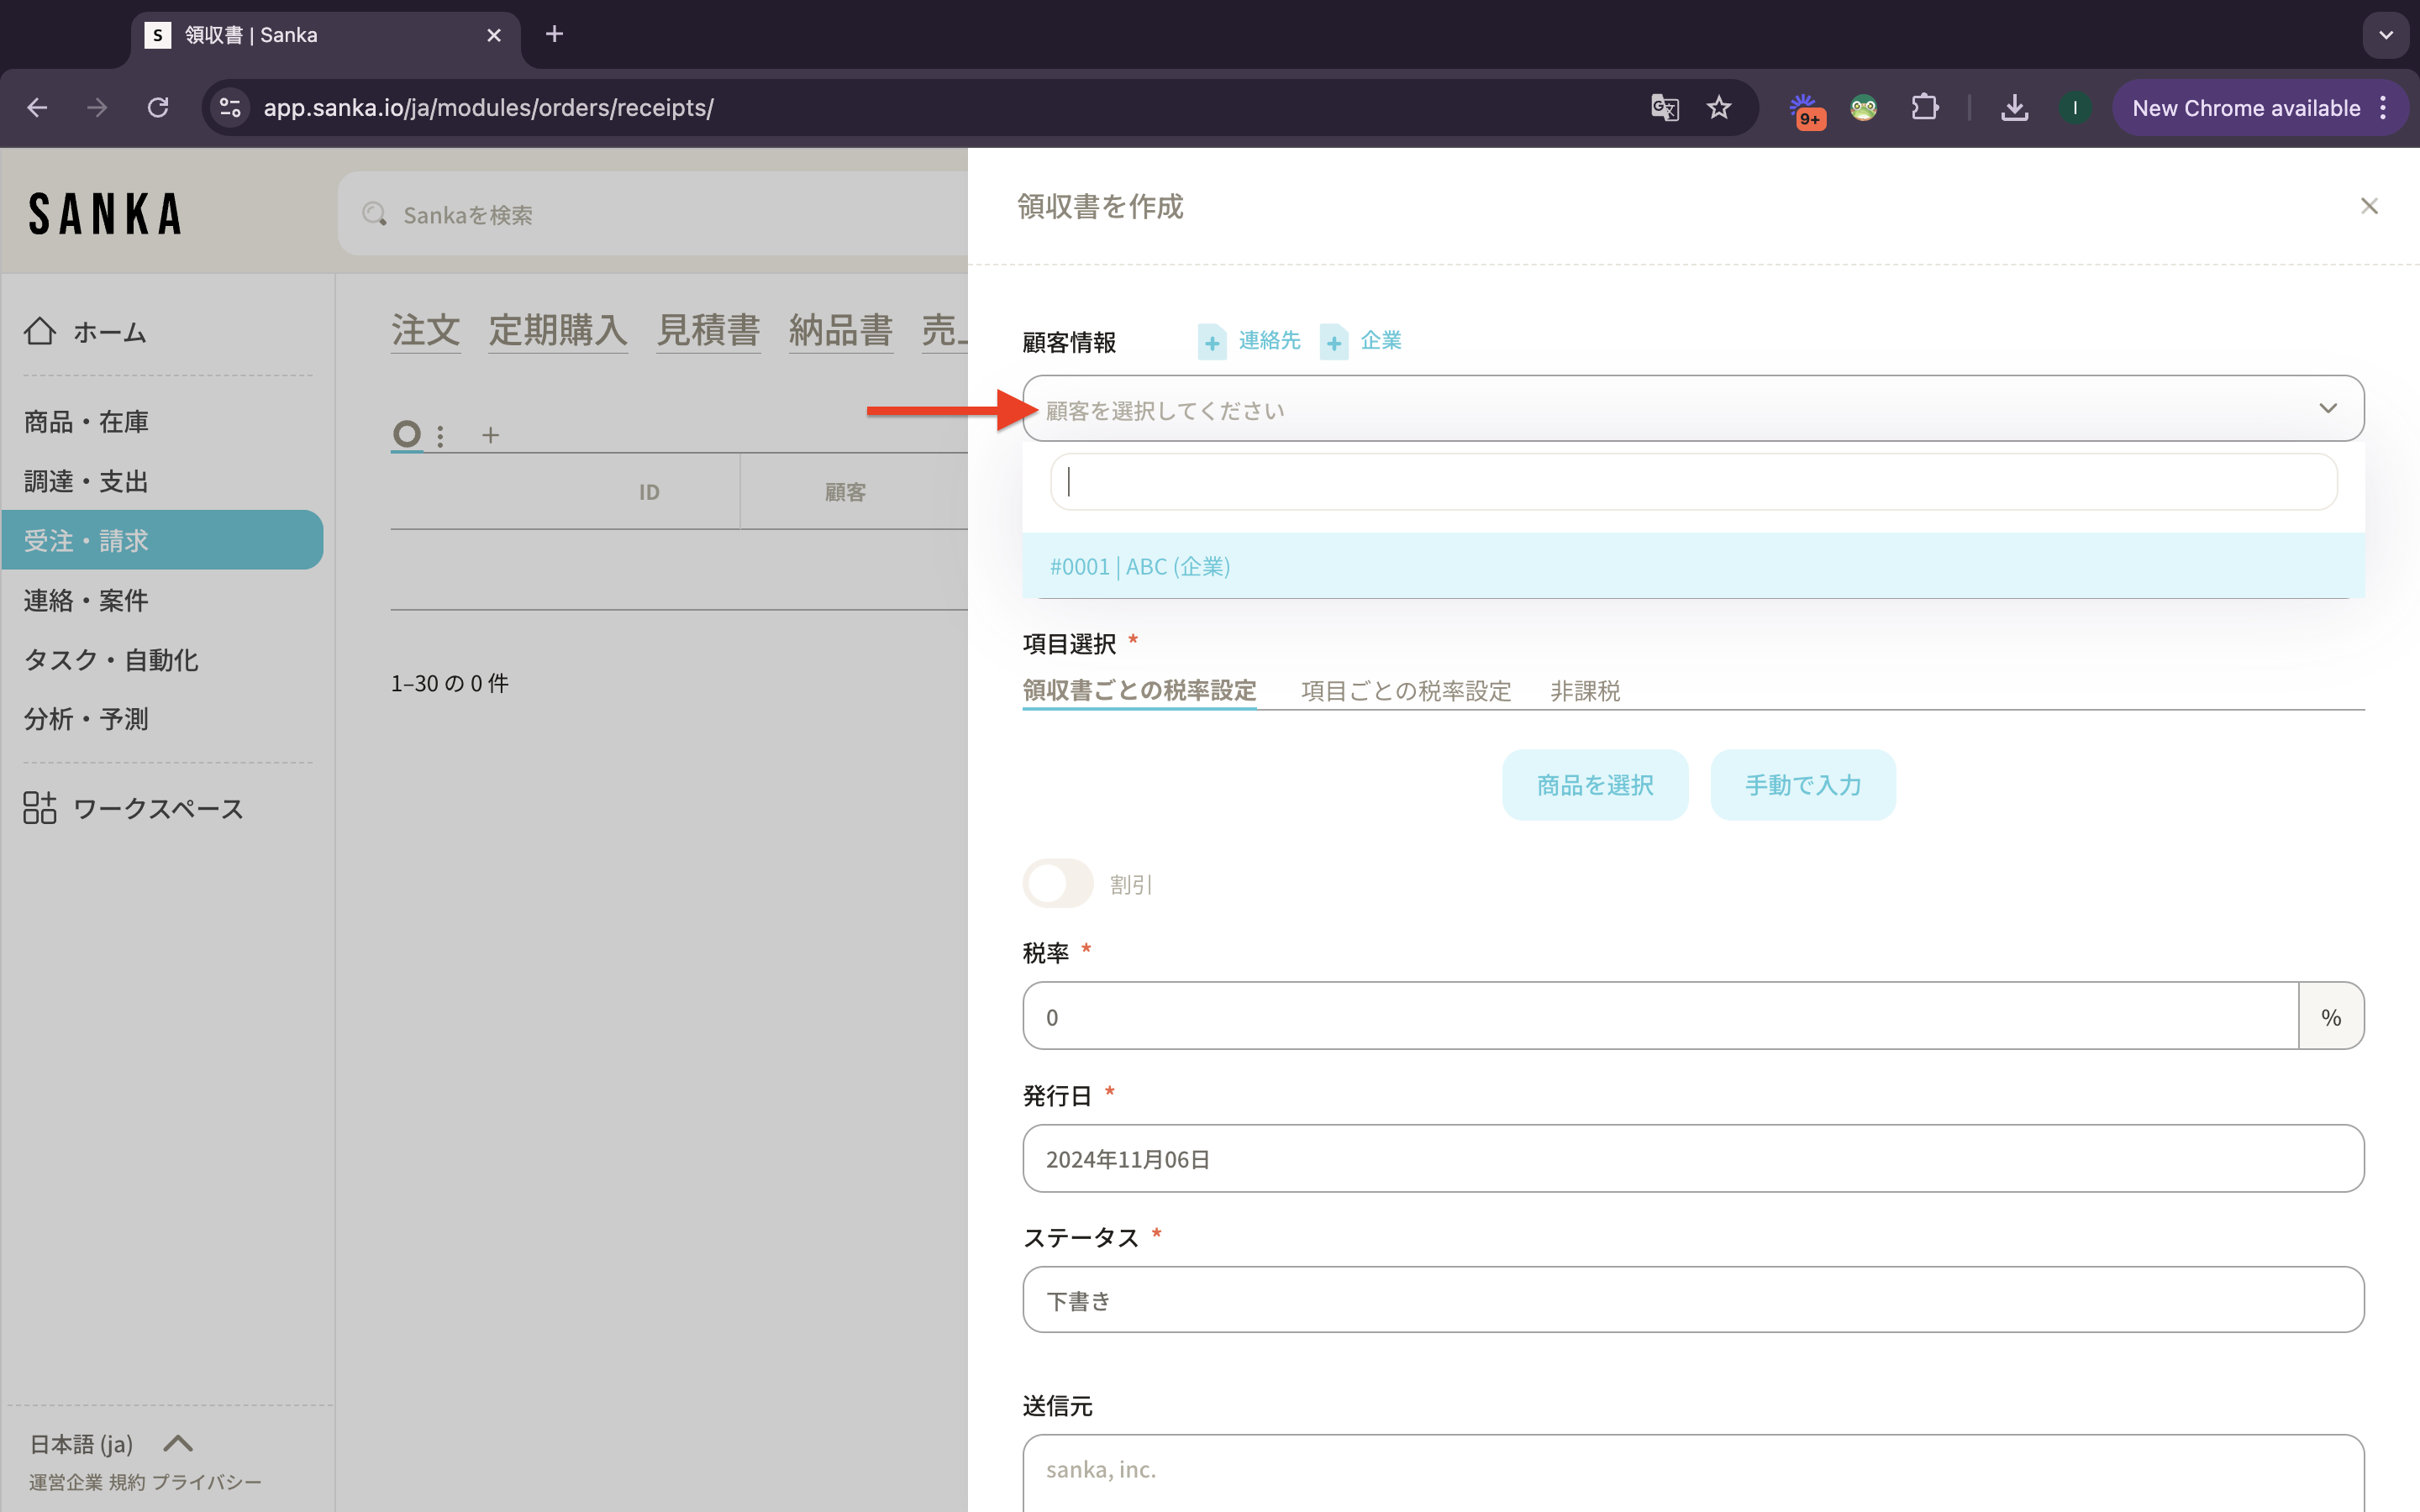Click the browser back arrow
The height and width of the screenshot is (1512, 2420).
[37, 108]
